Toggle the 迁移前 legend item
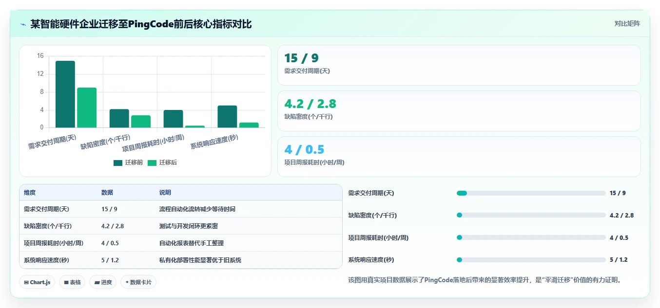The height and width of the screenshot is (308, 660). pos(128,163)
